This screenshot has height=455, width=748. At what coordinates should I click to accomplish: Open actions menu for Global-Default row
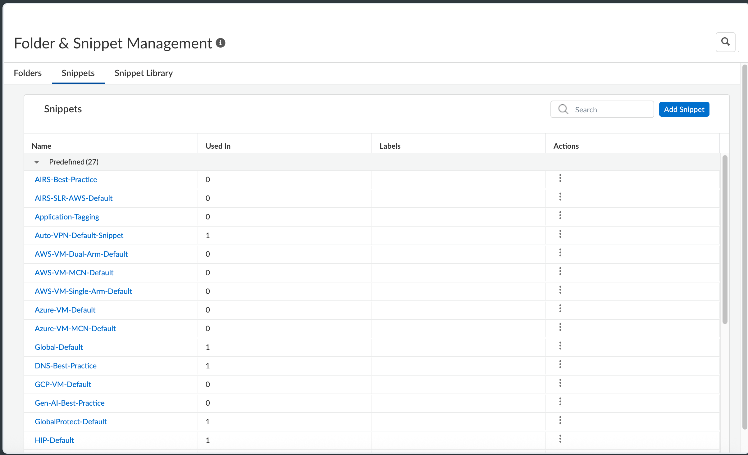click(x=560, y=346)
